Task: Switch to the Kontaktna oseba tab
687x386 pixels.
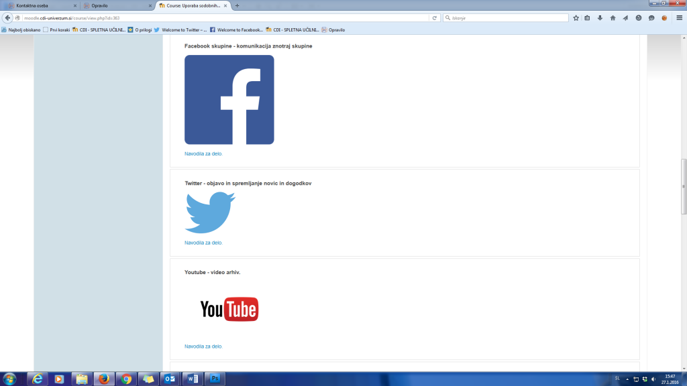Action: tap(40, 5)
